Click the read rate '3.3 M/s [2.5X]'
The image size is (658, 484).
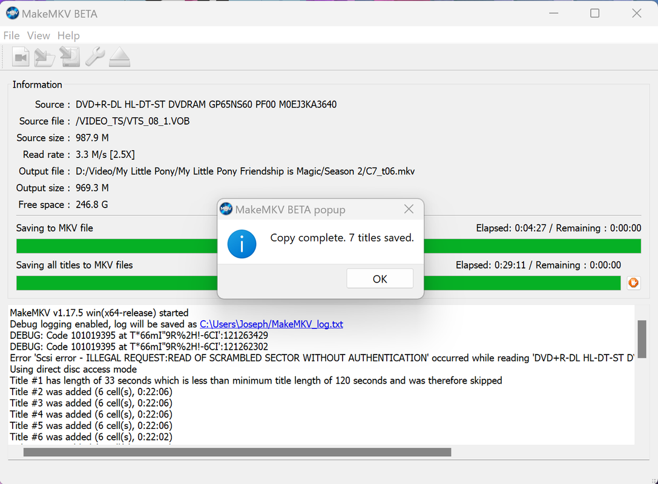pyautogui.click(x=105, y=155)
